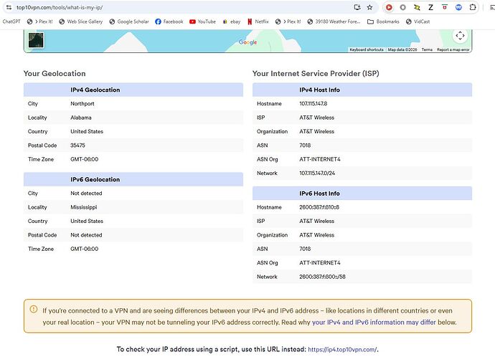Click the address bar URL top10vpn.com
The image size is (495, 362).
60,7
